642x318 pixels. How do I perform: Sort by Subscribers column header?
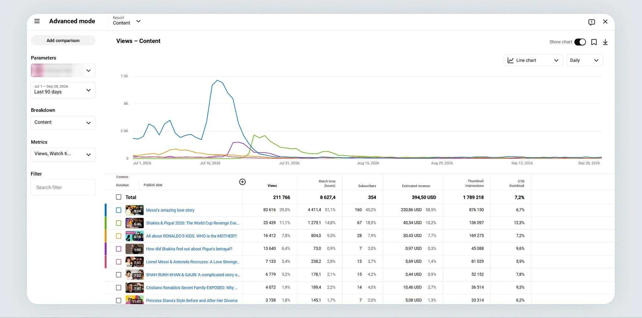point(367,186)
